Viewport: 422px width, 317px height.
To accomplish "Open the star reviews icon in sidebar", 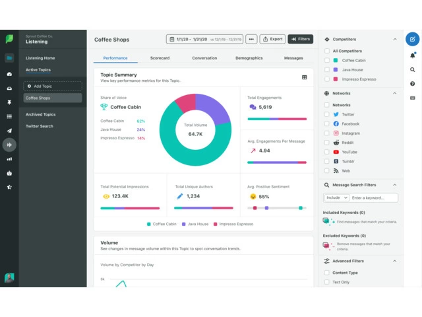I will click(x=9, y=187).
